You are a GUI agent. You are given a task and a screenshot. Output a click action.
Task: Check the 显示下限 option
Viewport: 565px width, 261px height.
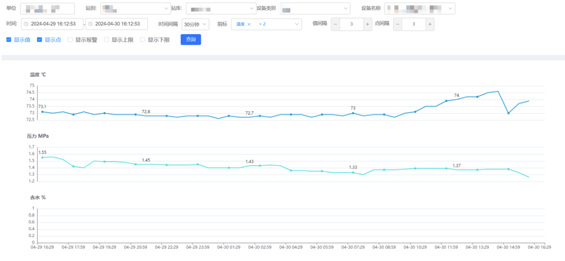click(143, 40)
